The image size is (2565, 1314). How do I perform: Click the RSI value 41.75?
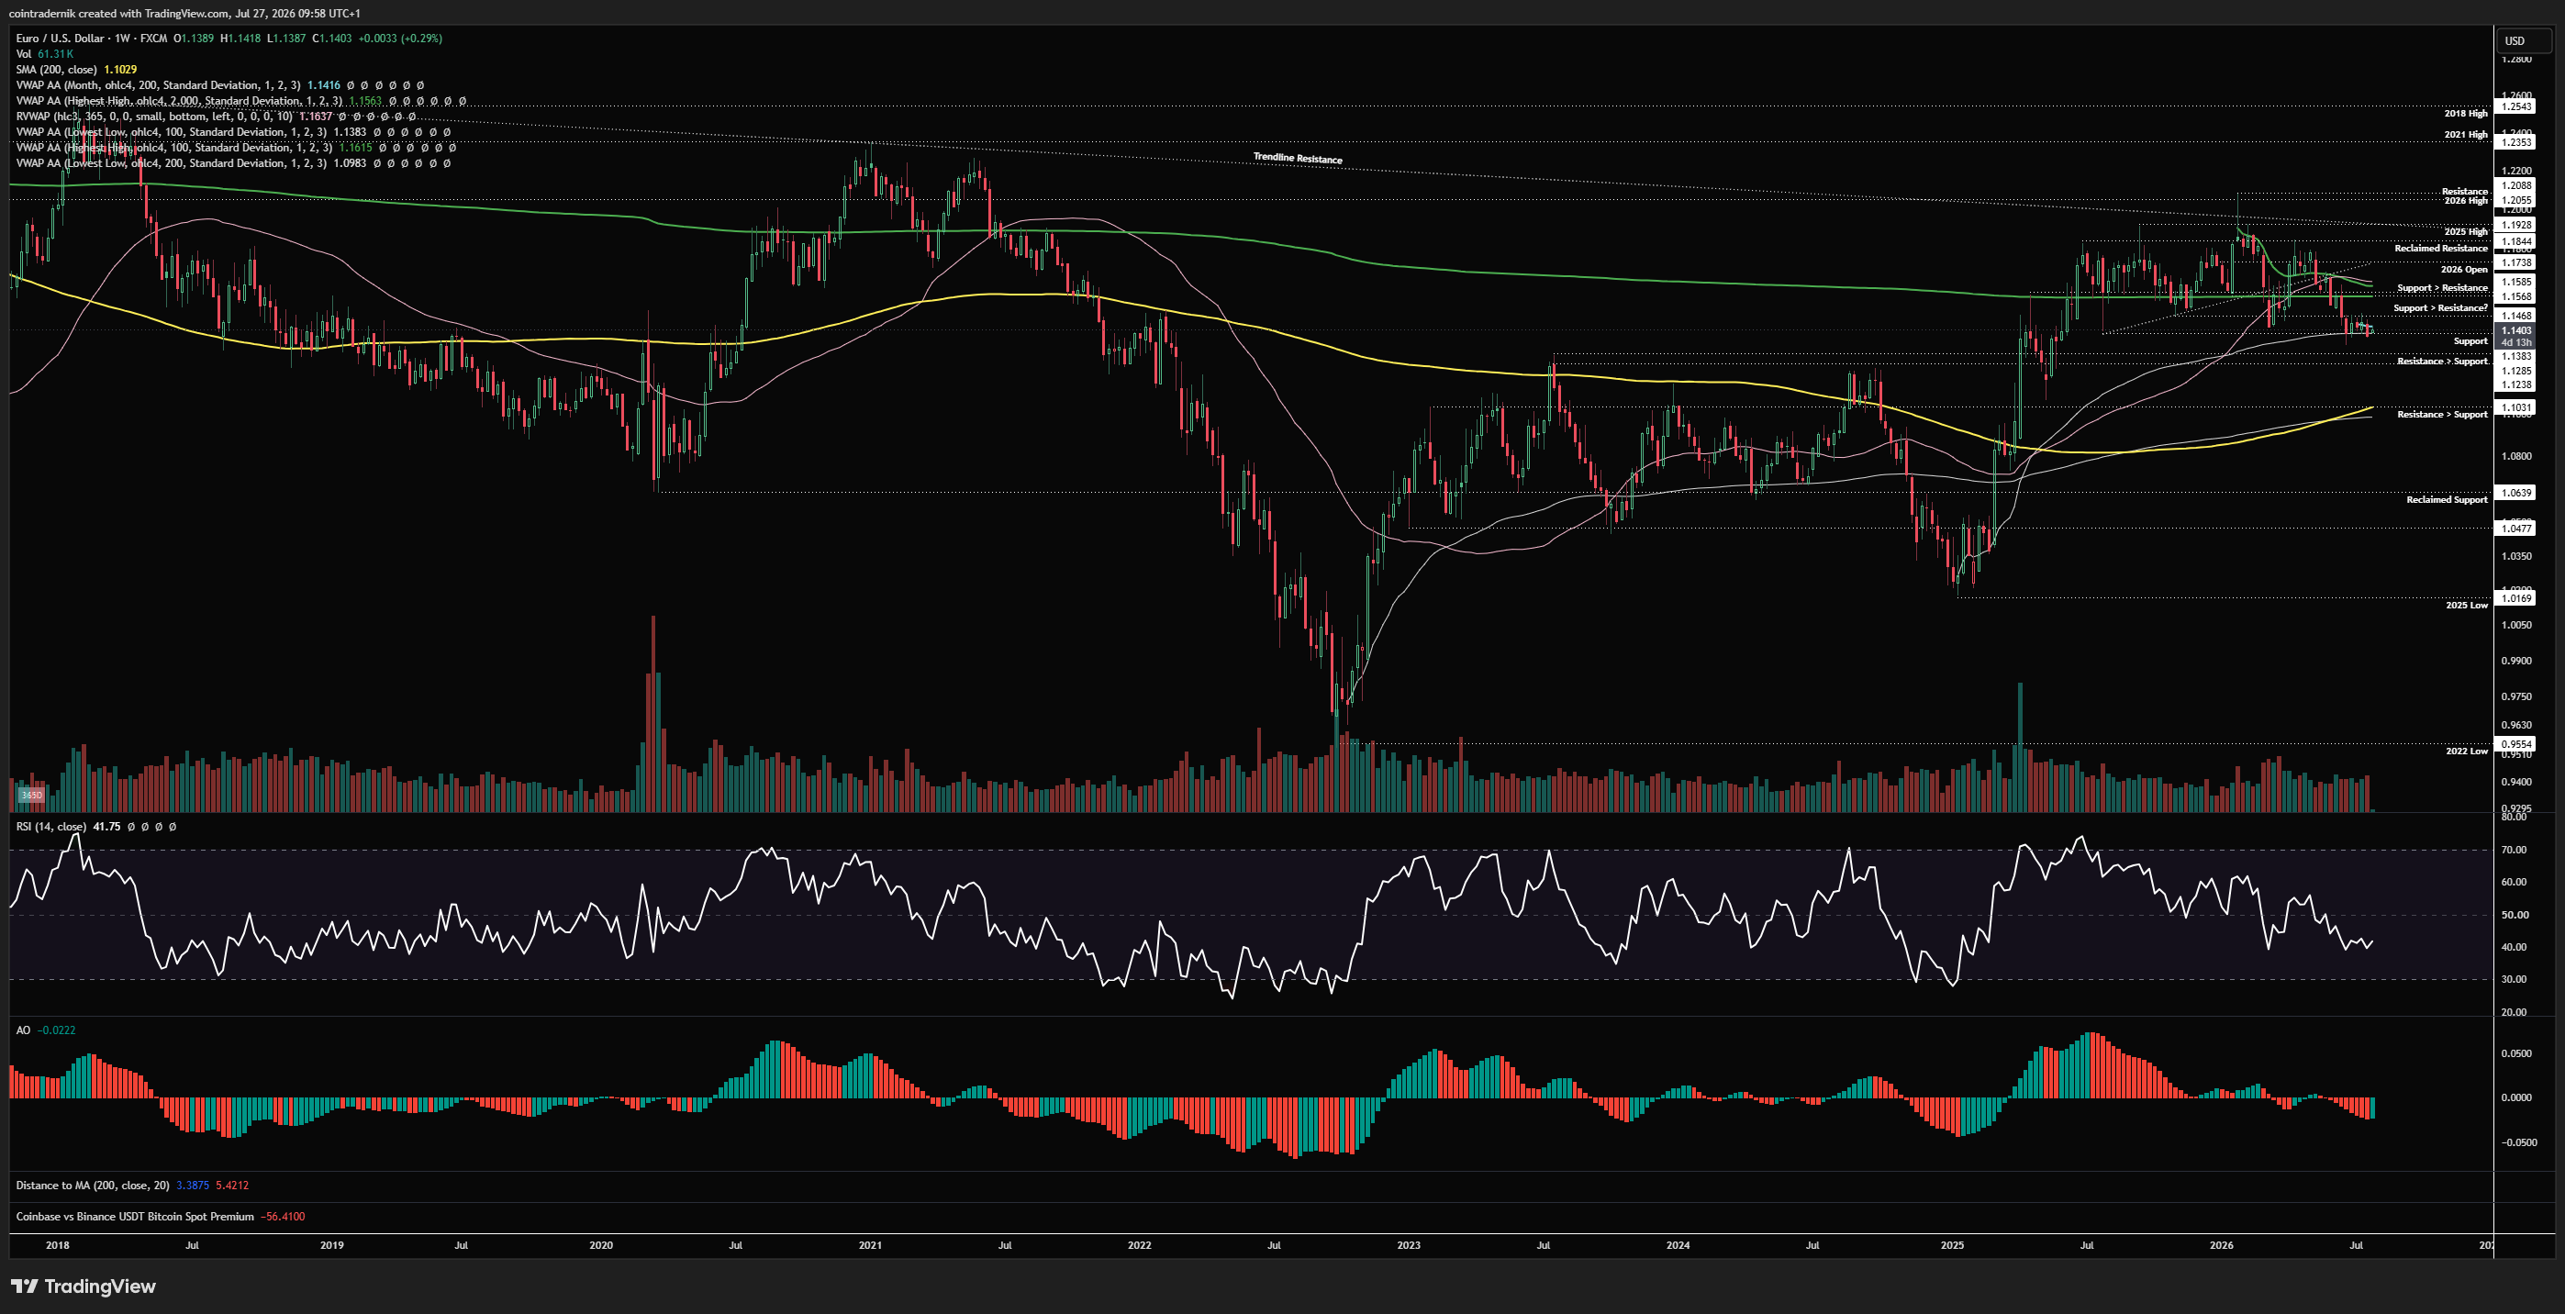tap(106, 826)
